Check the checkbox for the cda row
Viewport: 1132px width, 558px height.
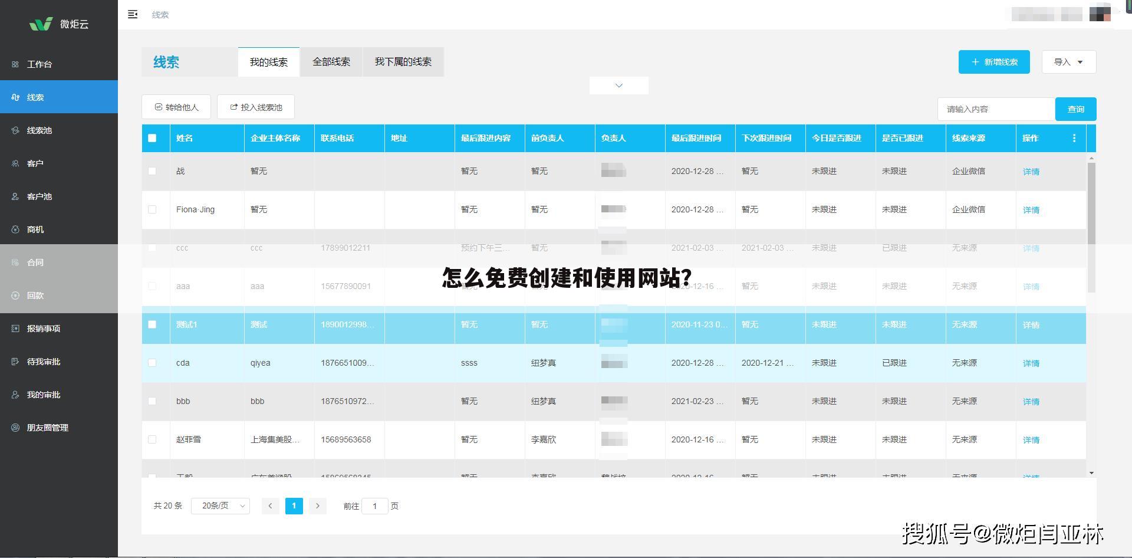[x=153, y=363]
